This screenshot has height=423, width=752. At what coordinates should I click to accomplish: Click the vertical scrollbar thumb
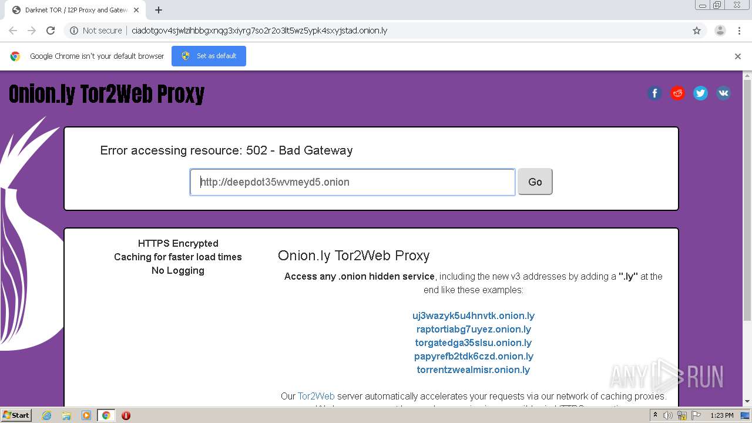pyautogui.click(x=747, y=200)
